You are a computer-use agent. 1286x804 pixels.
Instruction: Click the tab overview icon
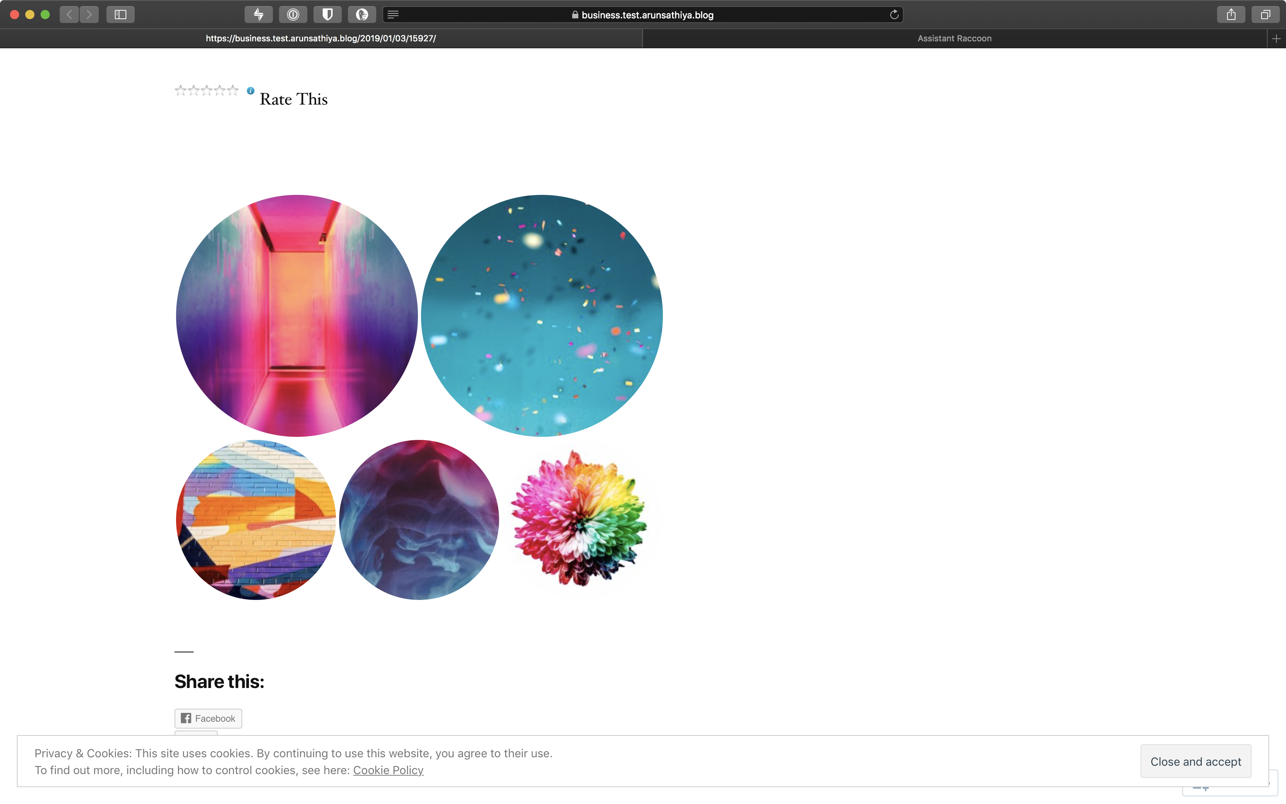point(1266,15)
